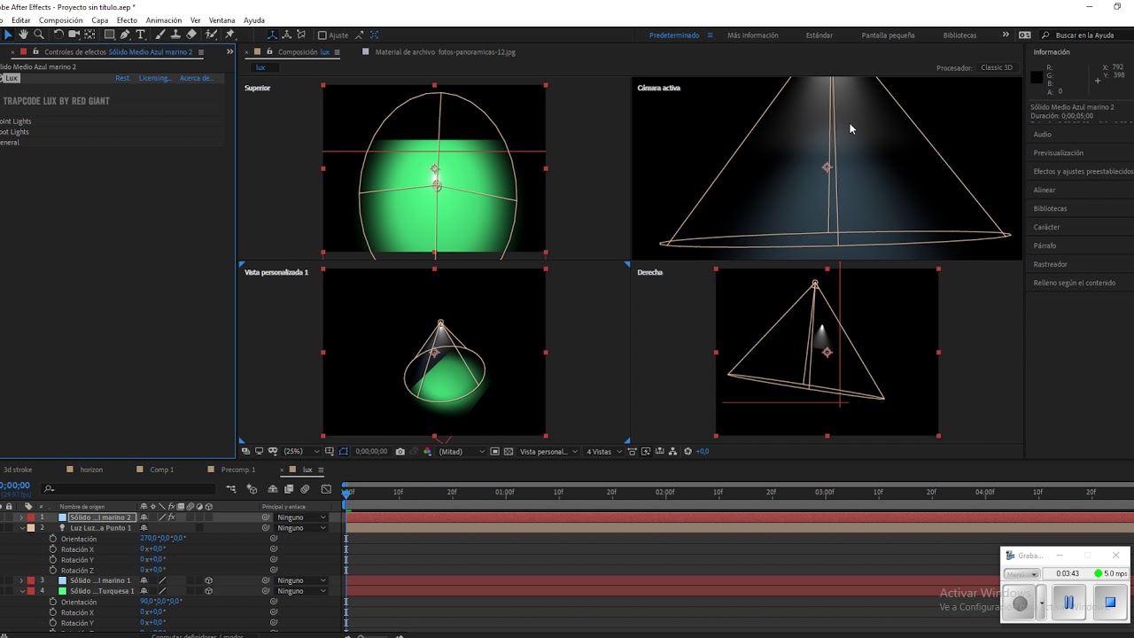Select the Zoom magnifier tool
Viewport: 1134px width, 638px height.
[x=39, y=35]
